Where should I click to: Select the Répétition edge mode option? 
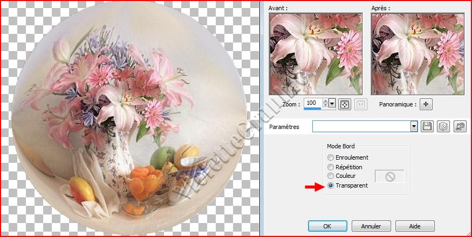click(331, 167)
